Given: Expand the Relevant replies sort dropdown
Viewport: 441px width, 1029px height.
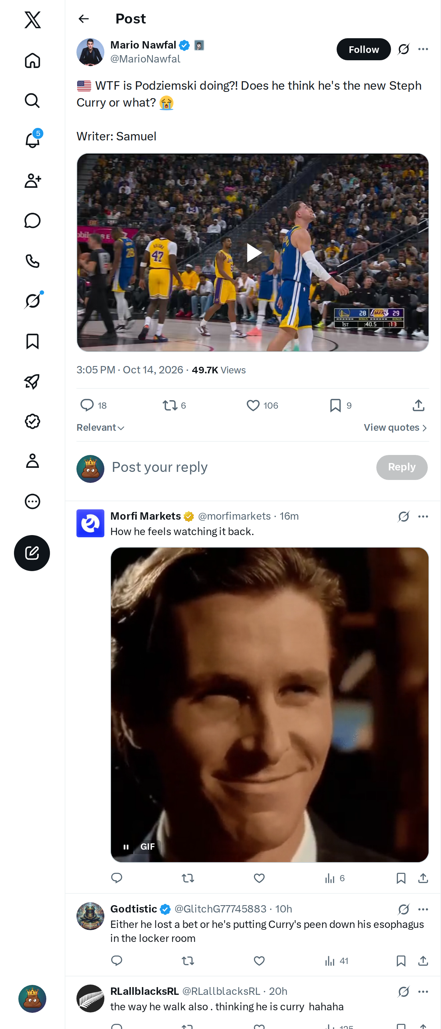Looking at the screenshot, I should tap(101, 427).
